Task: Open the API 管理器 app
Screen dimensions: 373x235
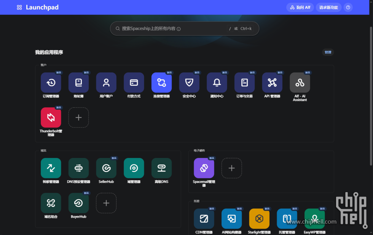Action: (272, 83)
